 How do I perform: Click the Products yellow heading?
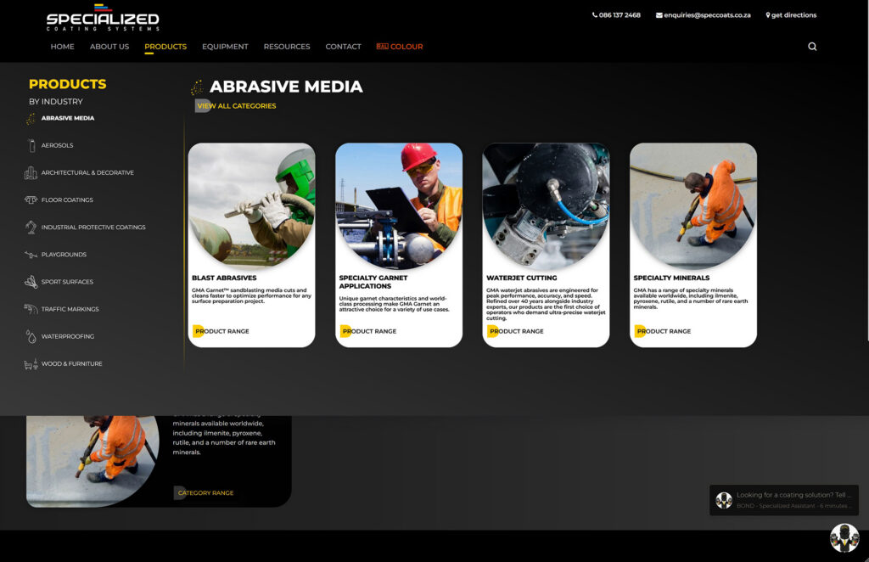point(68,84)
